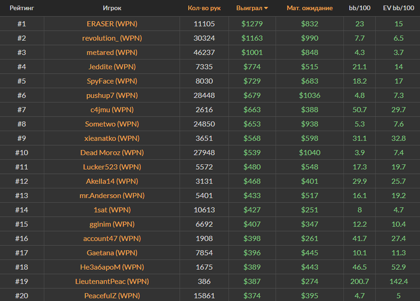This screenshot has width=420, height=301.
Task: Select hands count 15861
Action: tap(204, 296)
